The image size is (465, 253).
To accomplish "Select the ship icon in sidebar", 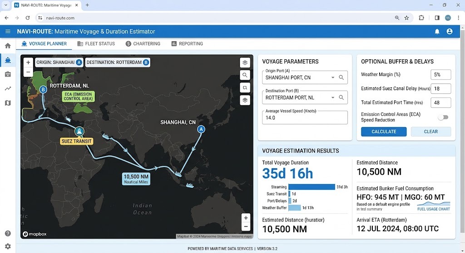I will point(8,60).
